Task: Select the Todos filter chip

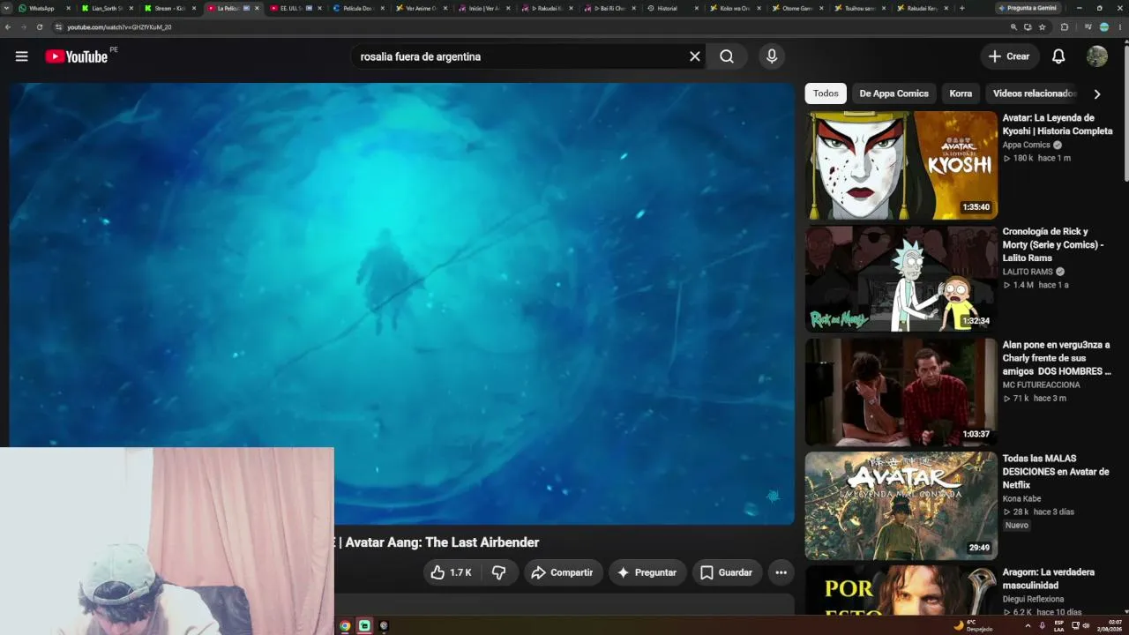Action: [x=826, y=93]
